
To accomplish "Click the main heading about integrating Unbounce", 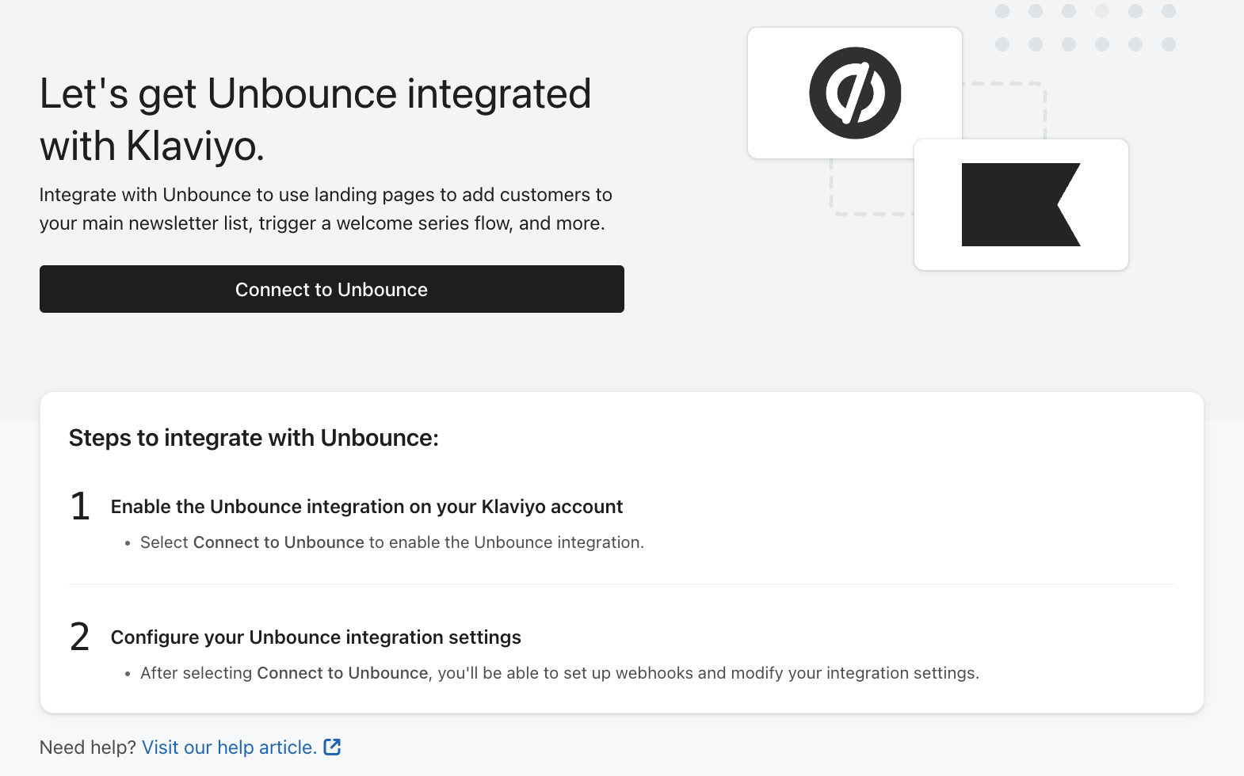I will coord(315,119).
